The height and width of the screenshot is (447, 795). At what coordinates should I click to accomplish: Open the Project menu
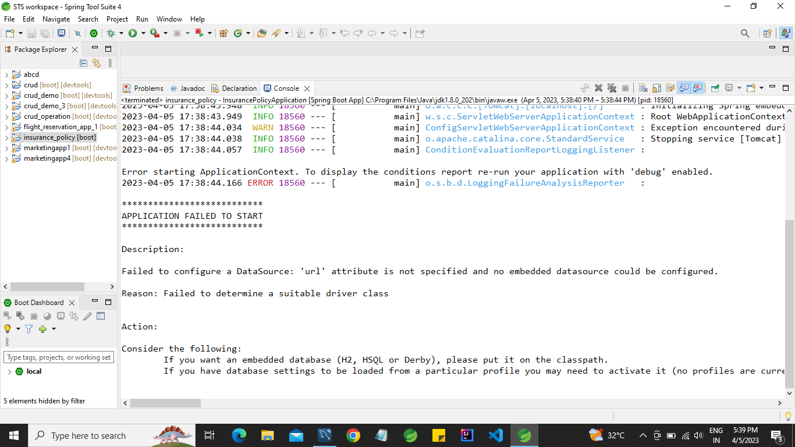click(x=117, y=19)
